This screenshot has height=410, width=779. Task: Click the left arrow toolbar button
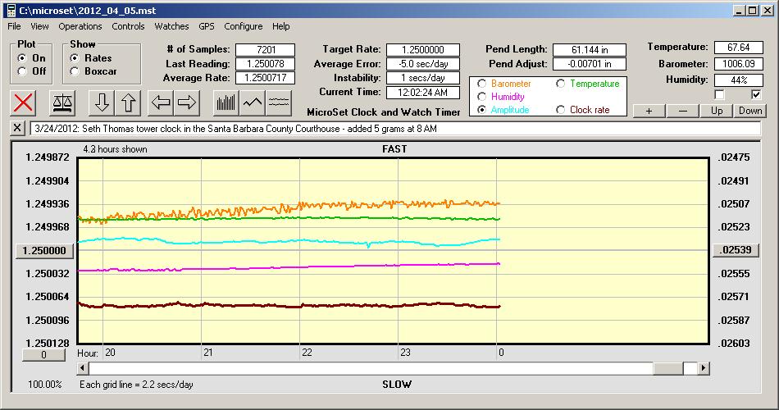click(x=161, y=102)
